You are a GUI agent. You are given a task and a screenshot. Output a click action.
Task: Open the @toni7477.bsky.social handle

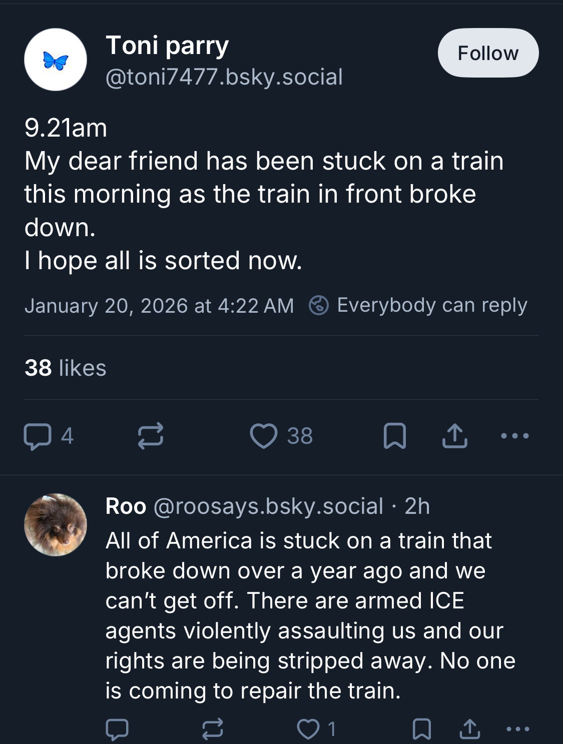(224, 77)
